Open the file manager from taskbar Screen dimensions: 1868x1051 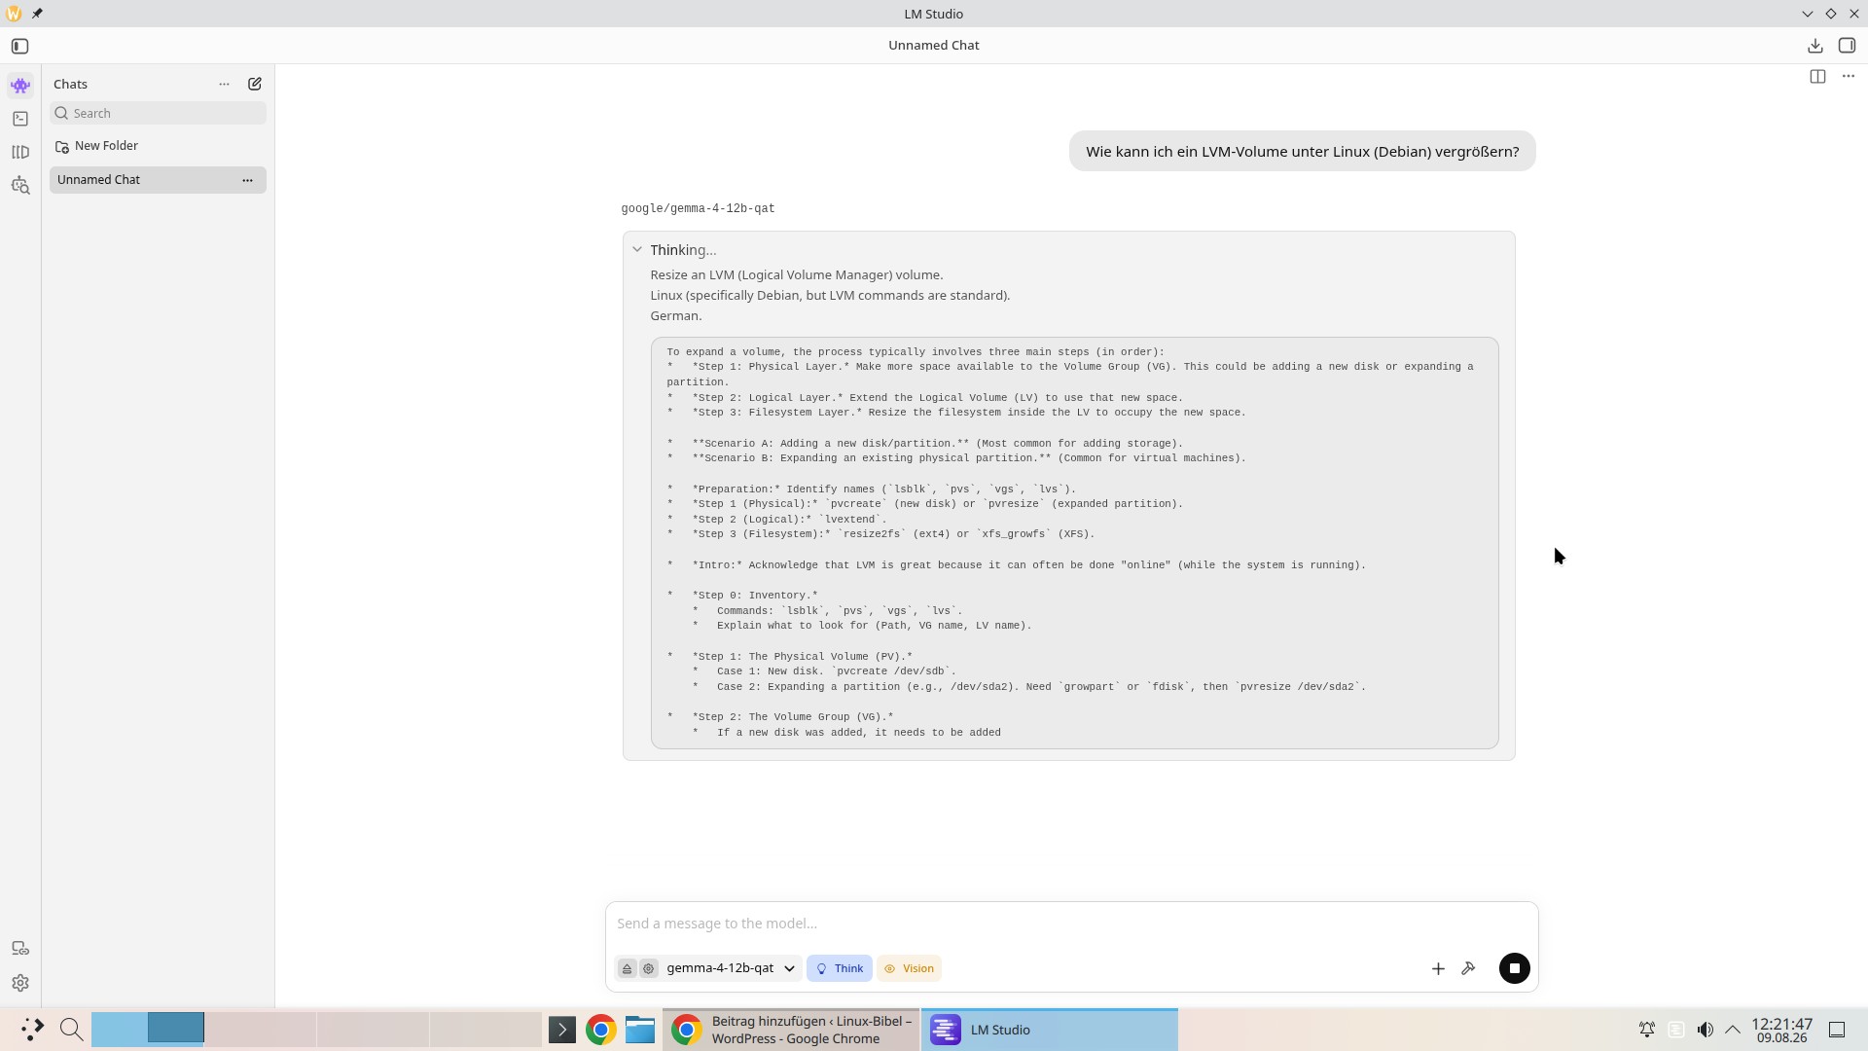coord(640,1030)
